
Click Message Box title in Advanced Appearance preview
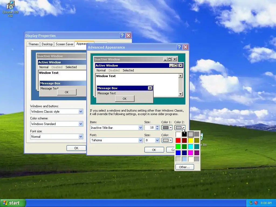click(107, 88)
